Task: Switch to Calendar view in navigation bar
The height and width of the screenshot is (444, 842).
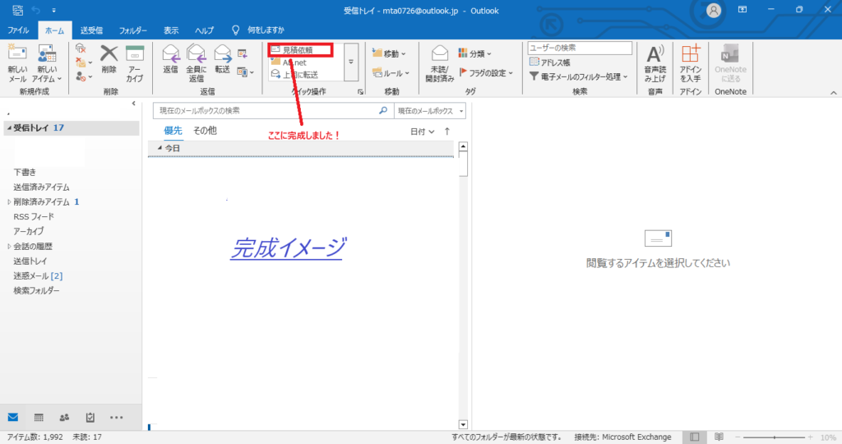Action: pos(39,418)
